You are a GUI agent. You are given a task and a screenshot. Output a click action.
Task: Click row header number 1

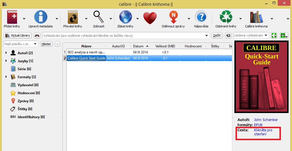click(65, 52)
